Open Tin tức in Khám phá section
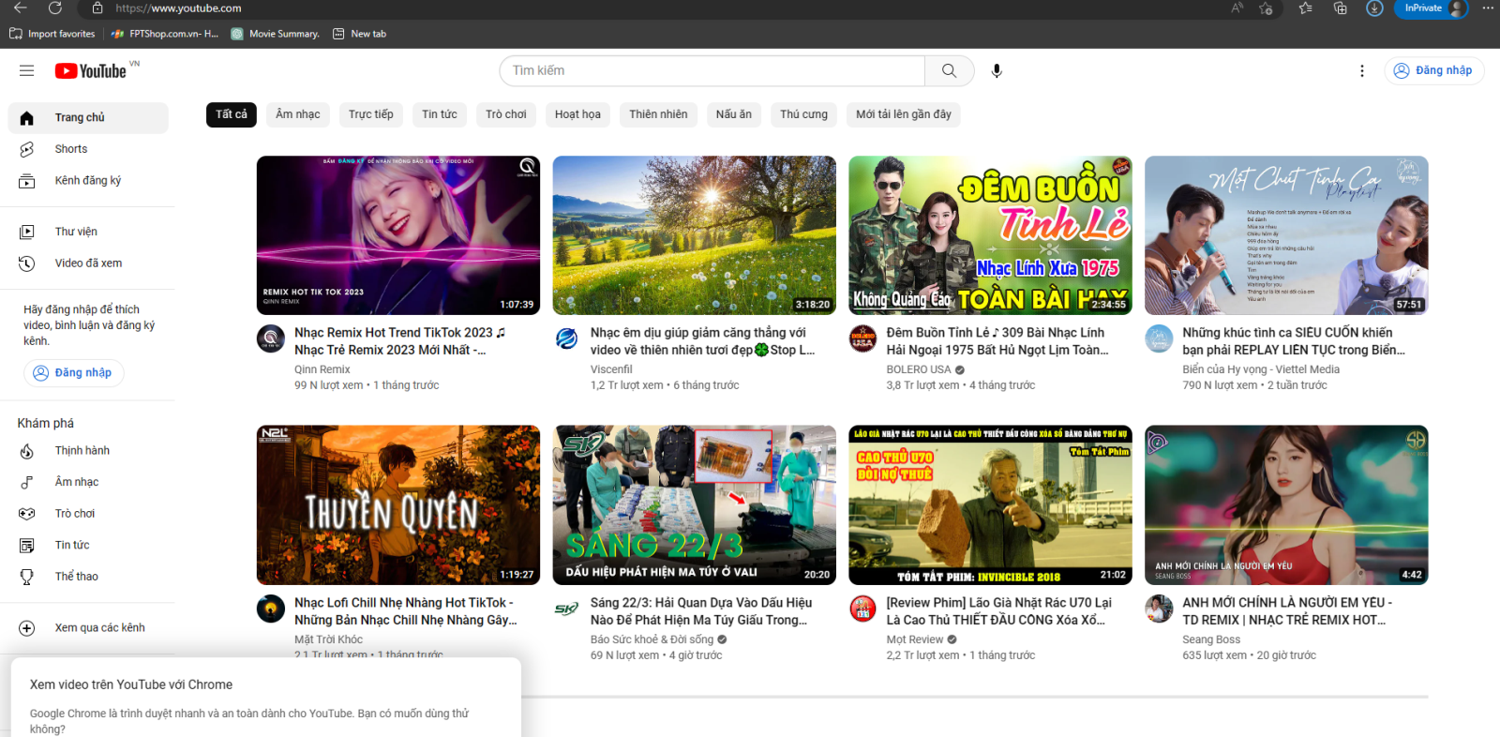This screenshot has height=737, width=1500. point(88,545)
